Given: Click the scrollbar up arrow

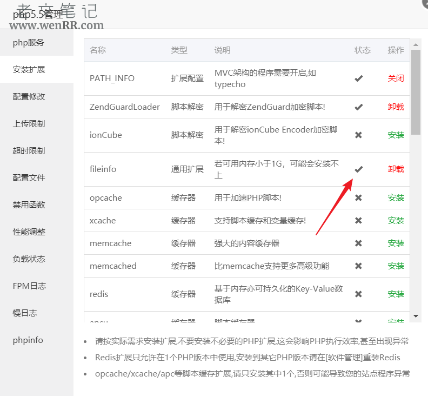Looking at the screenshot, I should coord(416,44).
